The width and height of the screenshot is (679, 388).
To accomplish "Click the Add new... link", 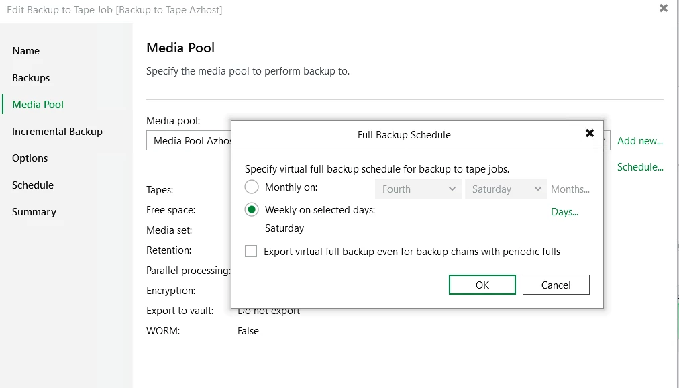I will click(x=639, y=141).
